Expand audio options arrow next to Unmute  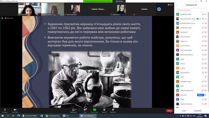click(x=9, y=109)
